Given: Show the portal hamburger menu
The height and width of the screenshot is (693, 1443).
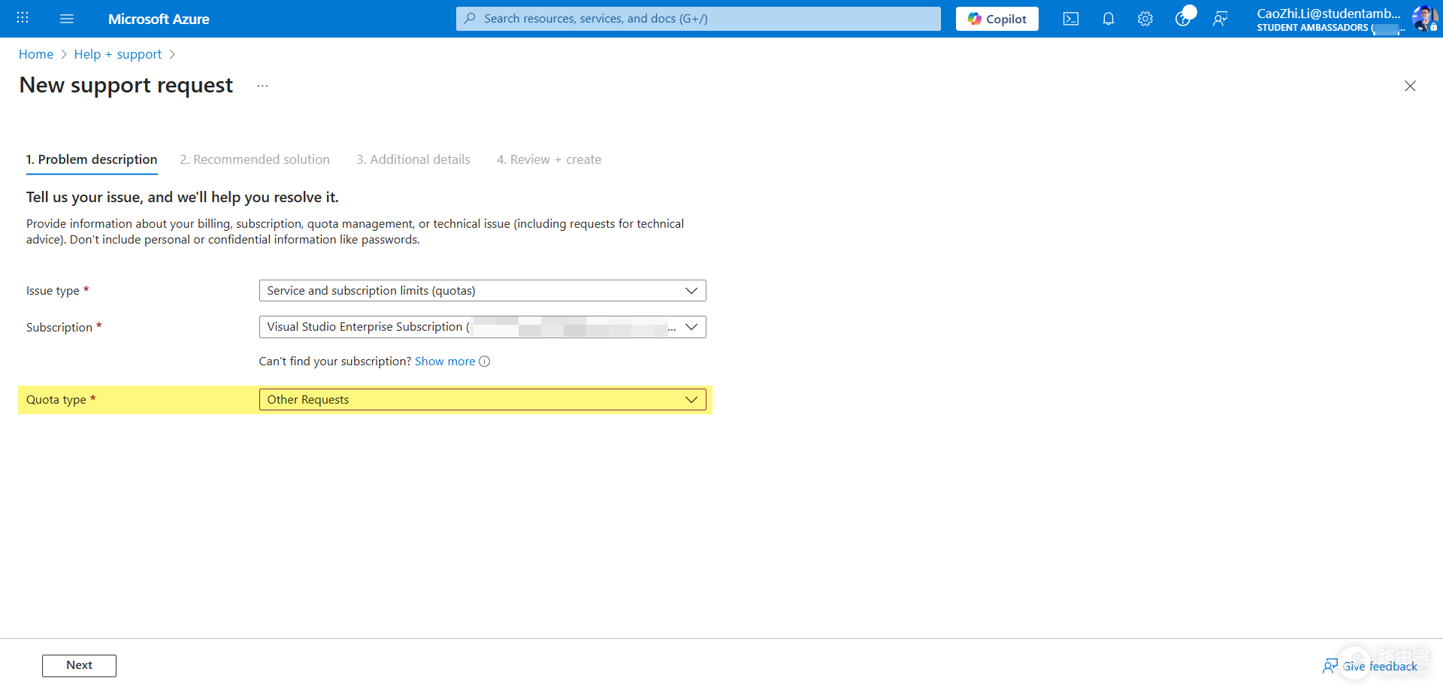Looking at the screenshot, I should click(x=67, y=18).
